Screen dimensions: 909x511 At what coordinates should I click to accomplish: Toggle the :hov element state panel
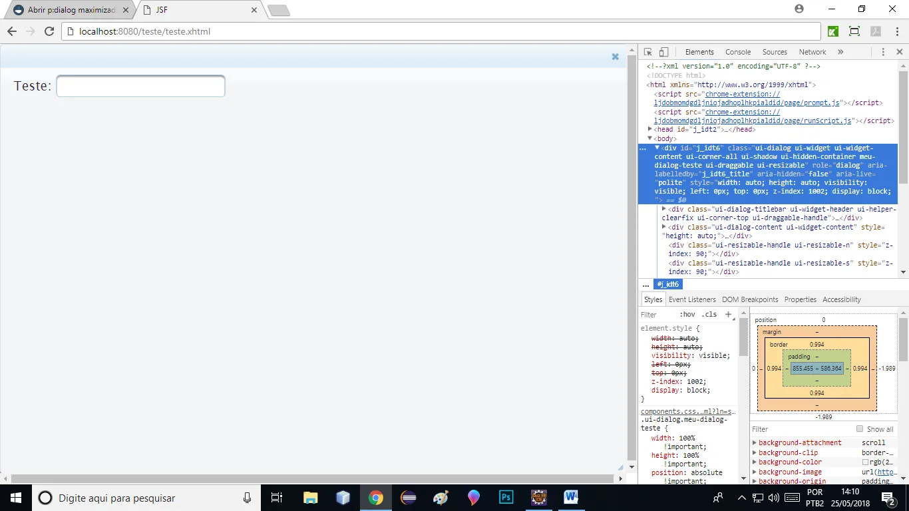coord(687,315)
